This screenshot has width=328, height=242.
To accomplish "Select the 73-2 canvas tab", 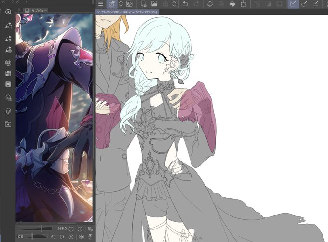I will tap(127, 12).
